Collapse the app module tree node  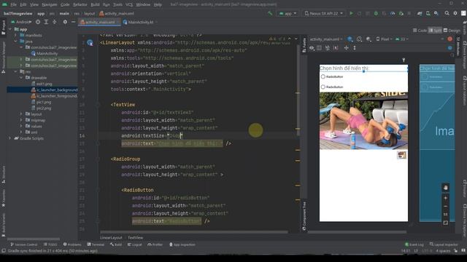(10, 29)
